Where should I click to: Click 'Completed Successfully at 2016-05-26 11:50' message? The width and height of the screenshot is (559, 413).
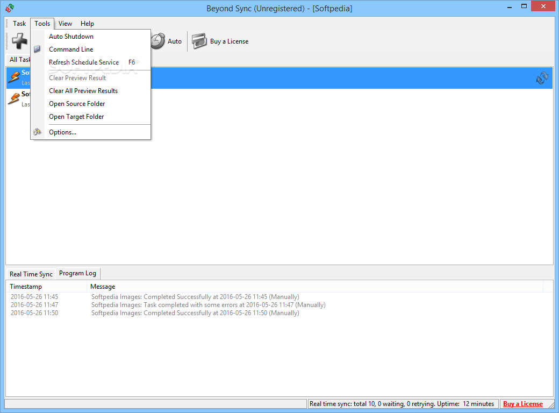coord(195,313)
